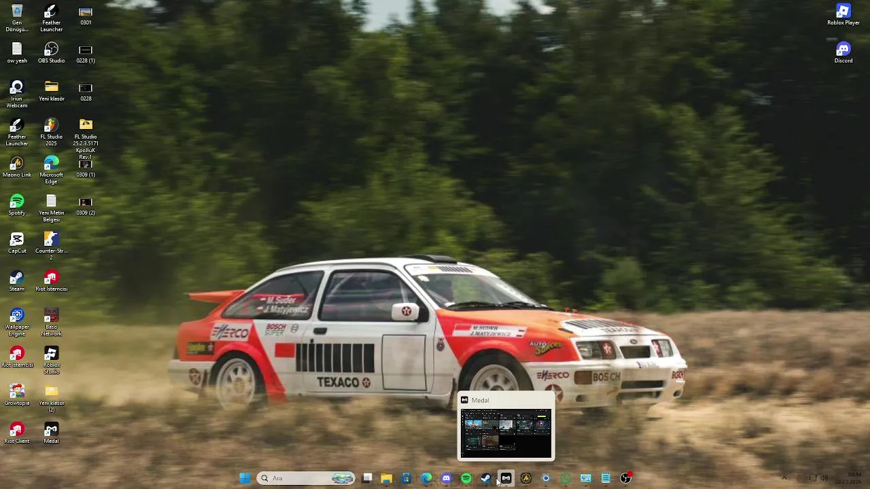Launch Riot Client desktop shortcut
This screenshot has height=489, width=870.
tap(17, 433)
